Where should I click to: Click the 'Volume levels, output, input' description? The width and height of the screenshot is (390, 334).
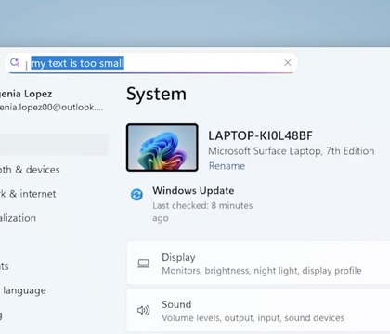(x=253, y=318)
